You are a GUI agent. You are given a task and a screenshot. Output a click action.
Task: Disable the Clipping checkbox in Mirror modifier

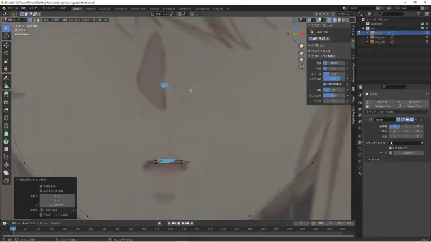(391, 148)
